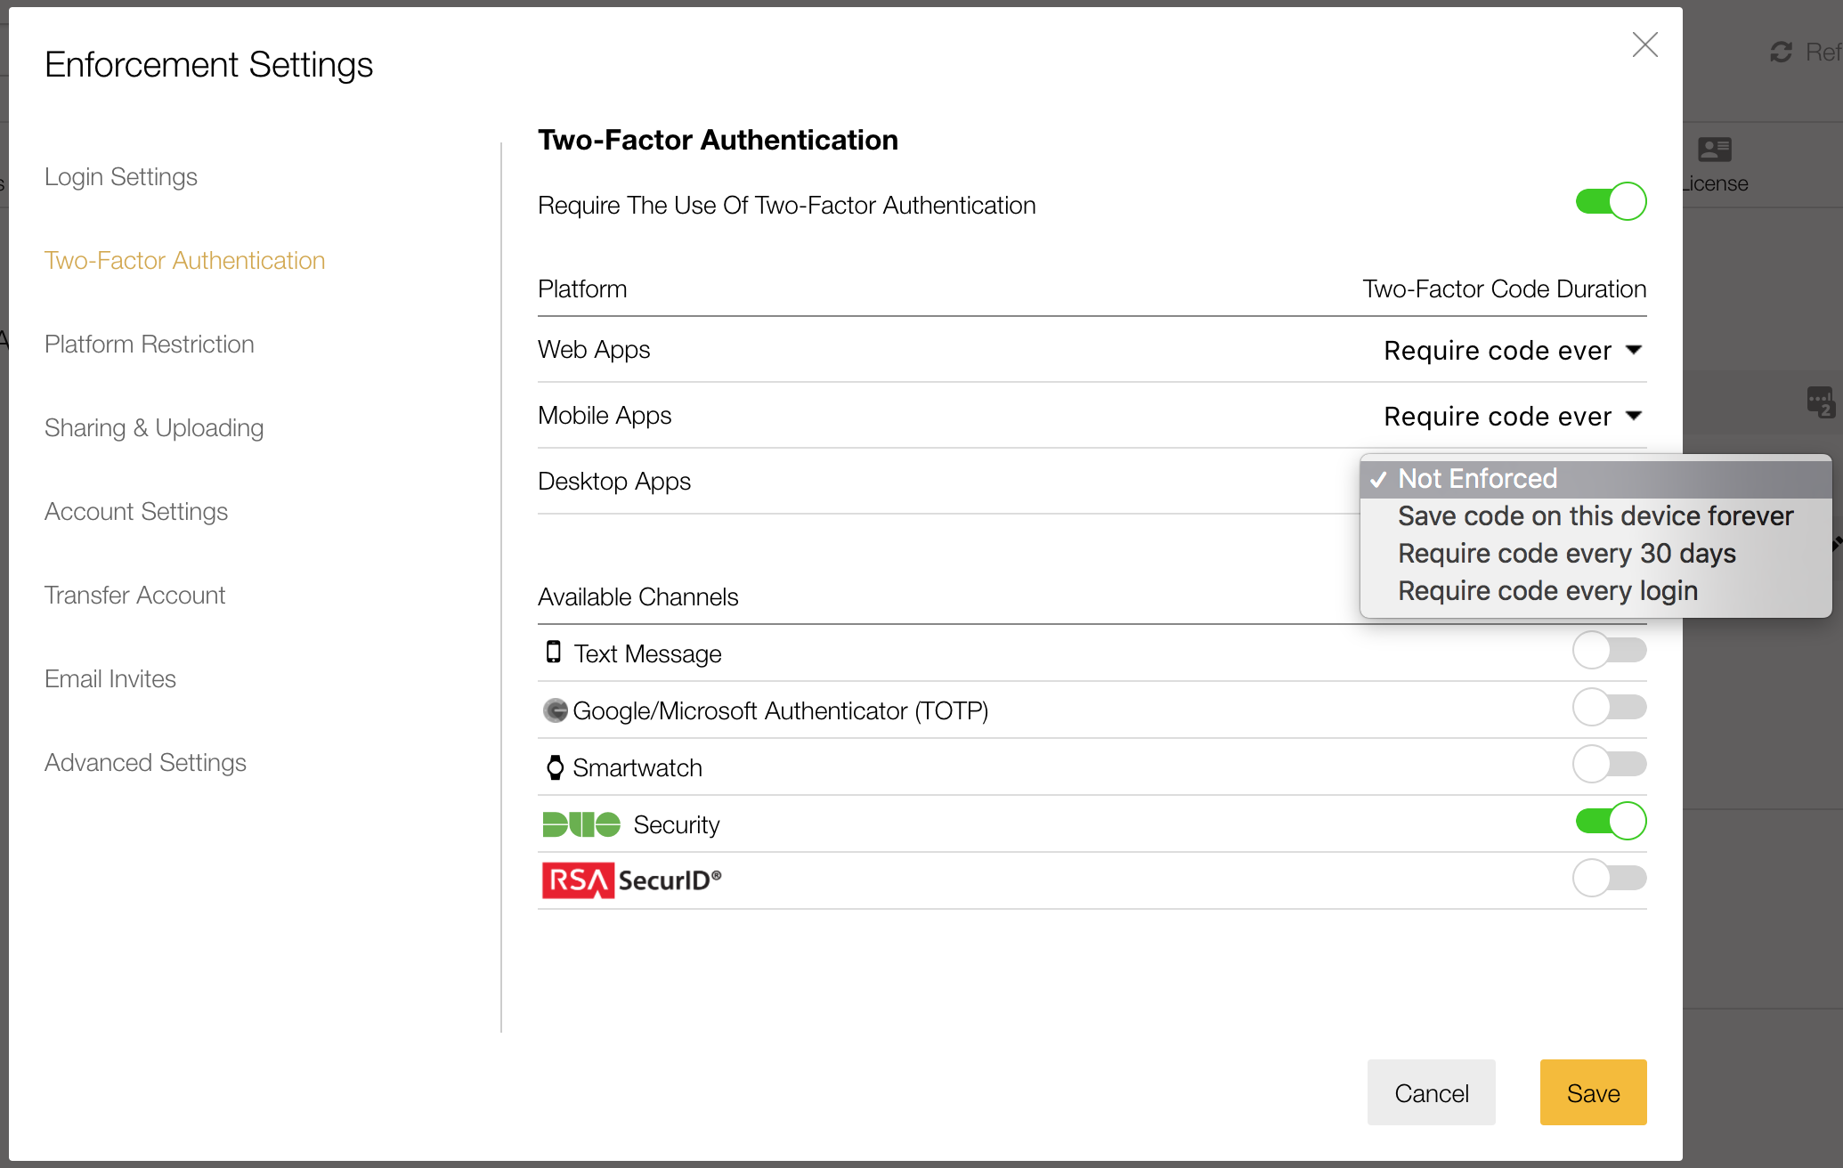
Task: Click the Cancel button
Action: tap(1431, 1092)
